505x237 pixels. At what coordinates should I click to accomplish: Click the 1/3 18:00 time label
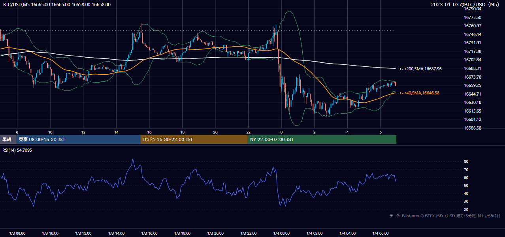(x=182, y=233)
